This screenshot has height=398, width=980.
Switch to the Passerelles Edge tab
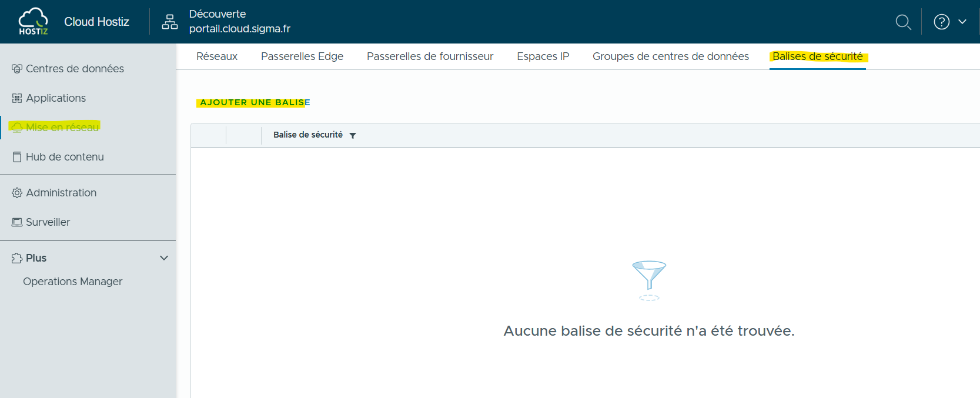pyautogui.click(x=302, y=56)
